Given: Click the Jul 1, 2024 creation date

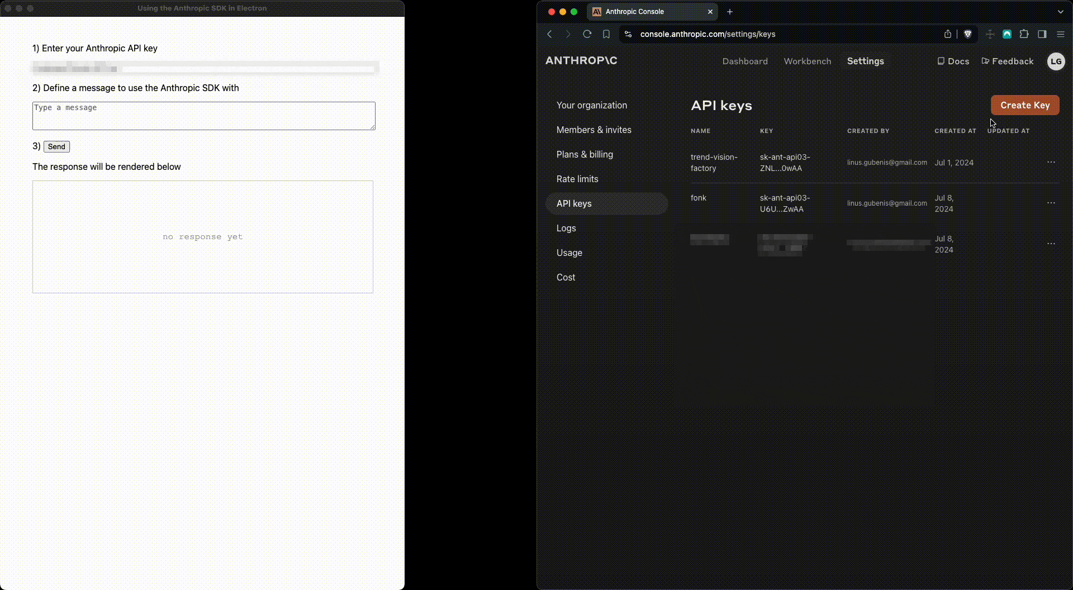Looking at the screenshot, I should tap(954, 163).
